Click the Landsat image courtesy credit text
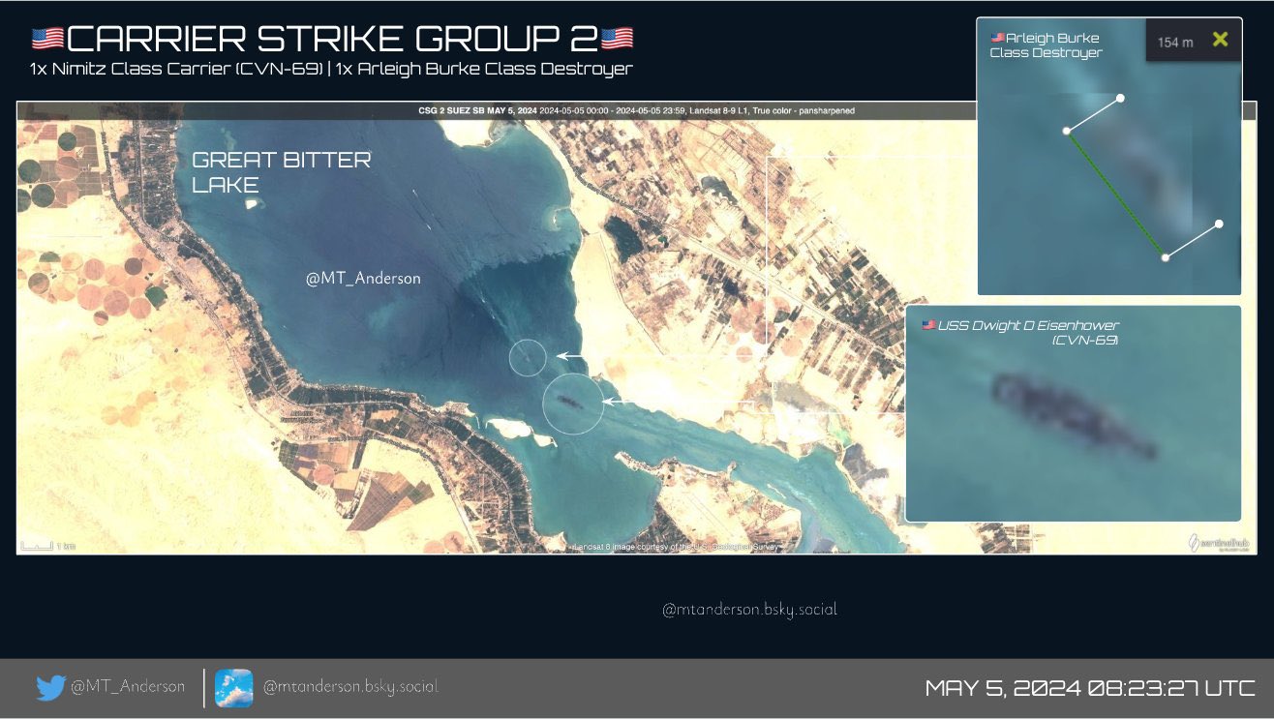 click(x=676, y=547)
